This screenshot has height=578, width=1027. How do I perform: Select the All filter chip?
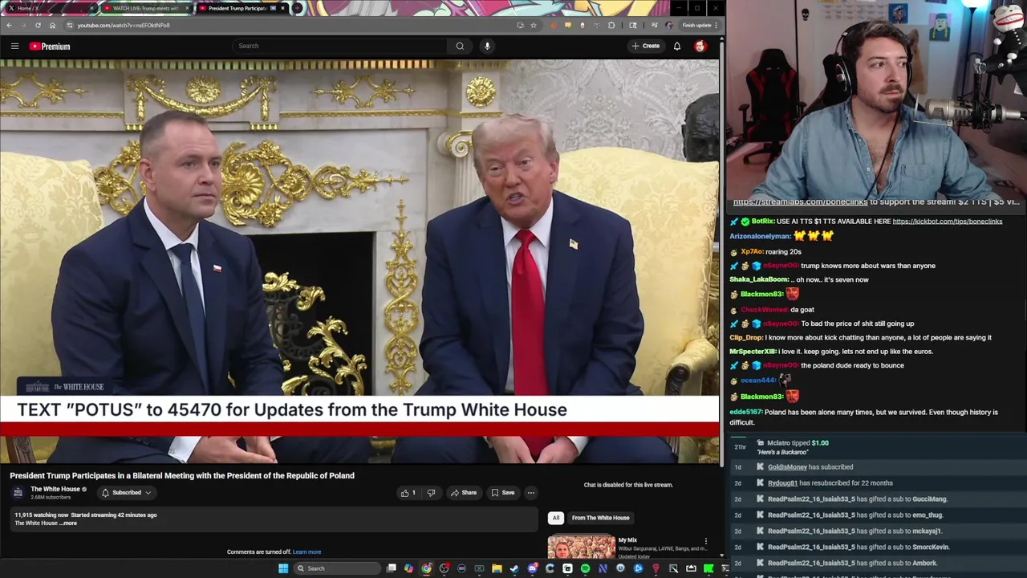coord(555,518)
